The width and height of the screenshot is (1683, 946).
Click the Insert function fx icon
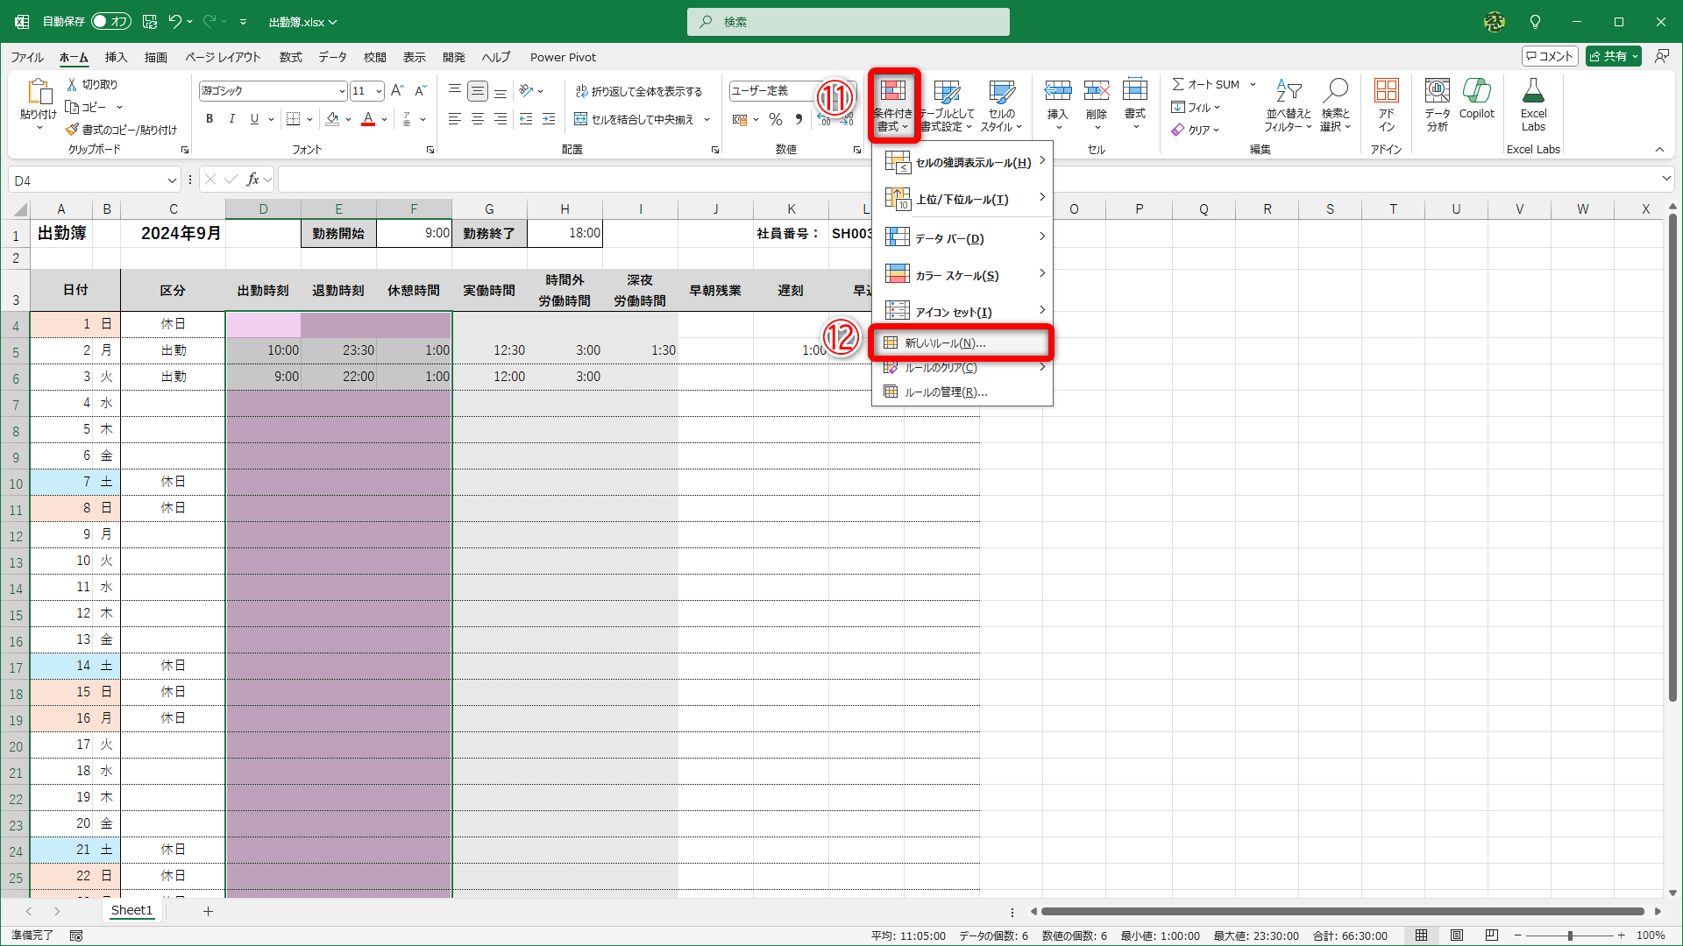pyautogui.click(x=252, y=180)
